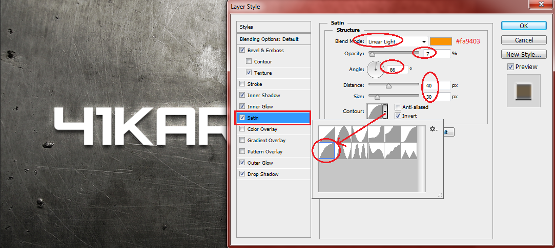
Task: Select the highlighted Half Round contour preset
Action: tap(326, 151)
